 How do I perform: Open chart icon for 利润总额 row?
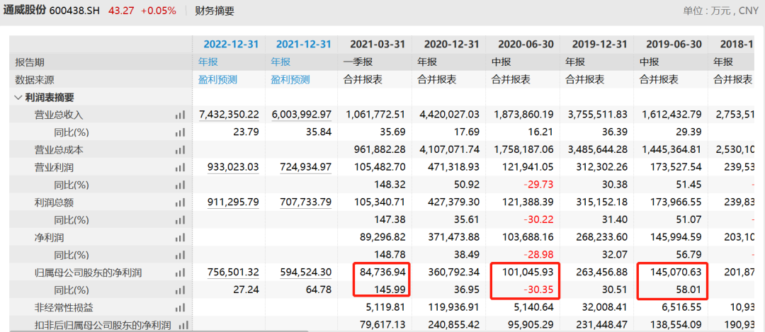[180, 202]
